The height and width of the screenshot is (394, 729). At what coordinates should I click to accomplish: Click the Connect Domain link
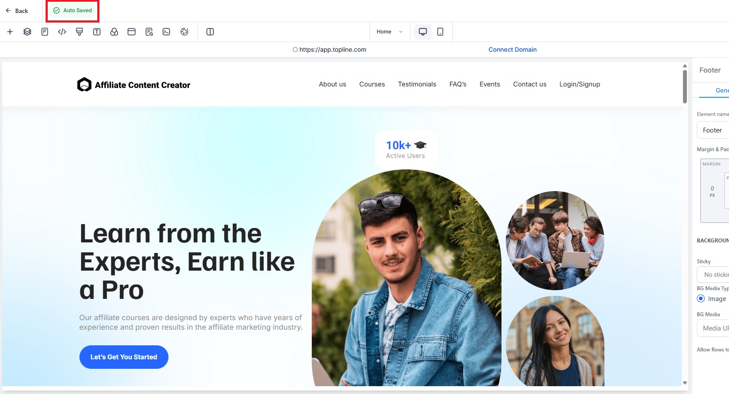(512, 50)
